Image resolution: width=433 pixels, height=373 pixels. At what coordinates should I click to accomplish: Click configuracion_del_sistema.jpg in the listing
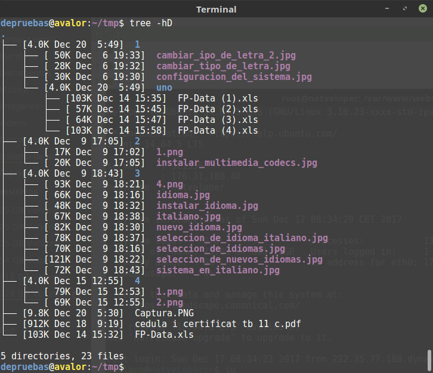(234, 77)
